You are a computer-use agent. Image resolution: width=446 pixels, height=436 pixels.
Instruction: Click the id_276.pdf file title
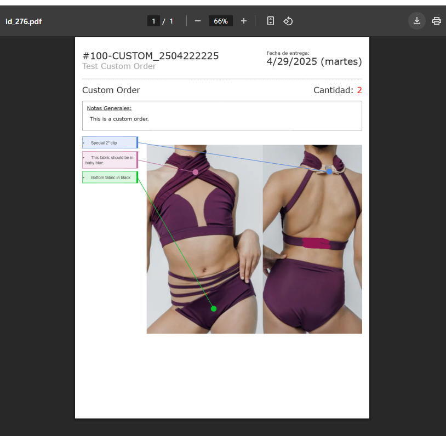point(24,21)
